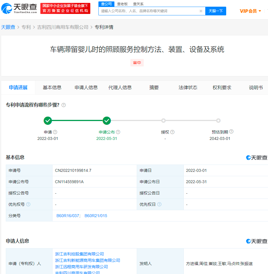Switch to the 基本信息 tab
Viewport: 268px width, 274px height.
tap(52, 88)
